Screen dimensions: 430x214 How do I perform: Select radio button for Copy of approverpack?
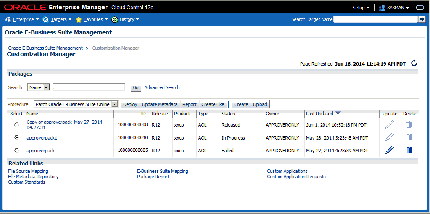[x=16, y=125]
